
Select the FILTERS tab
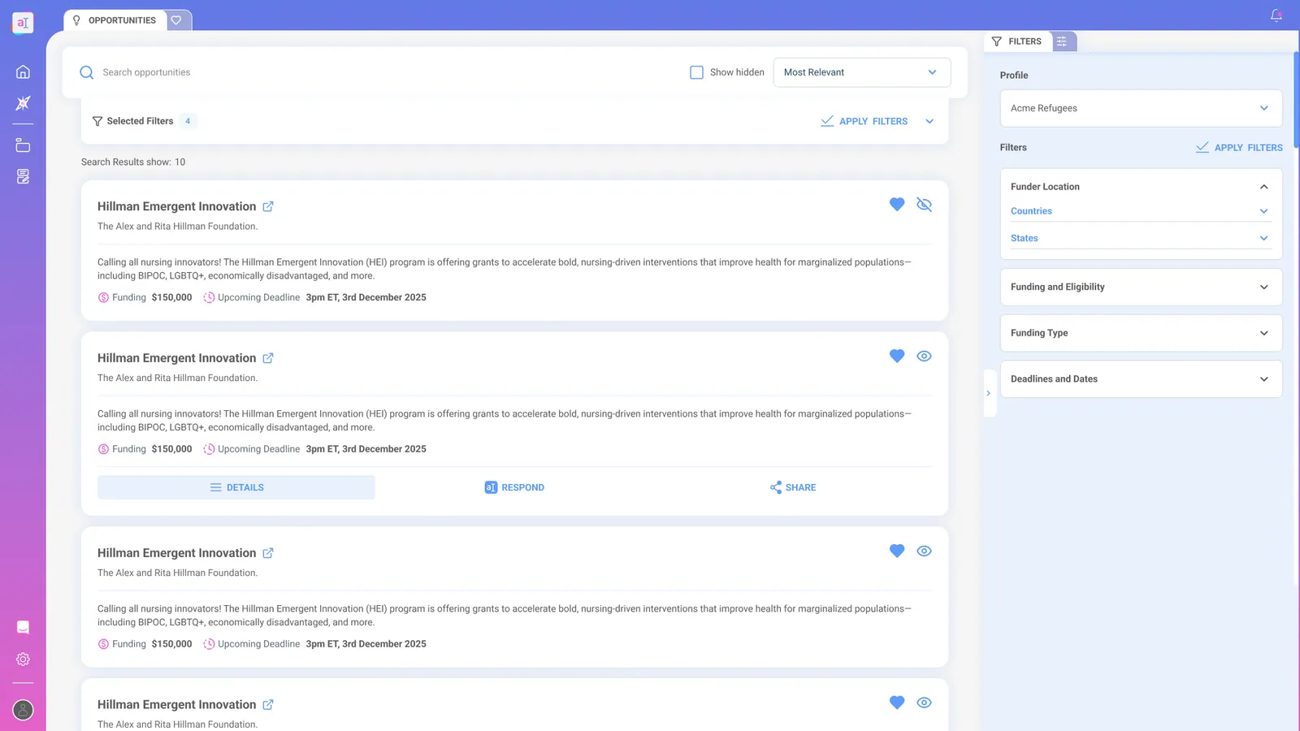click(1017, 41)
